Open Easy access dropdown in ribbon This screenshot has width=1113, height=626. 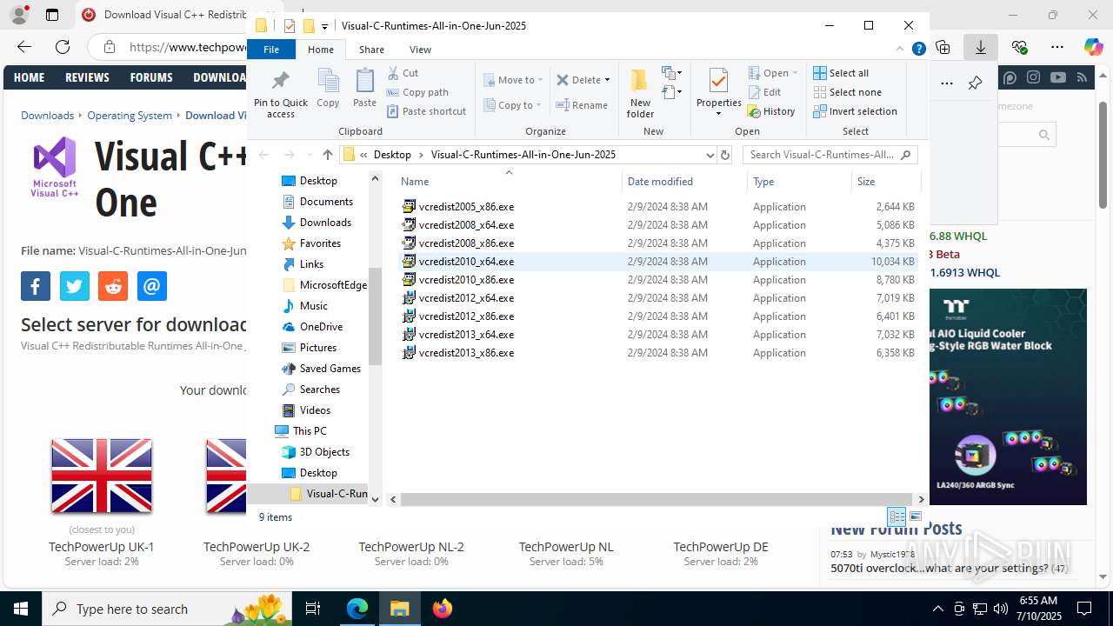pyautogui.click(x=671, y=92)
